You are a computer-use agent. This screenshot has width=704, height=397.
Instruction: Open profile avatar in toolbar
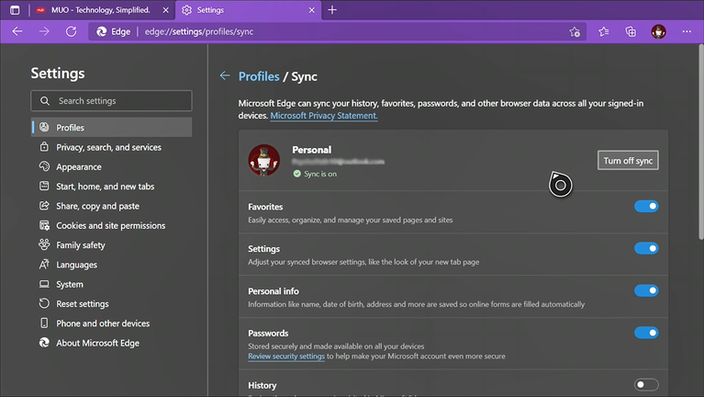pos(659,31)
